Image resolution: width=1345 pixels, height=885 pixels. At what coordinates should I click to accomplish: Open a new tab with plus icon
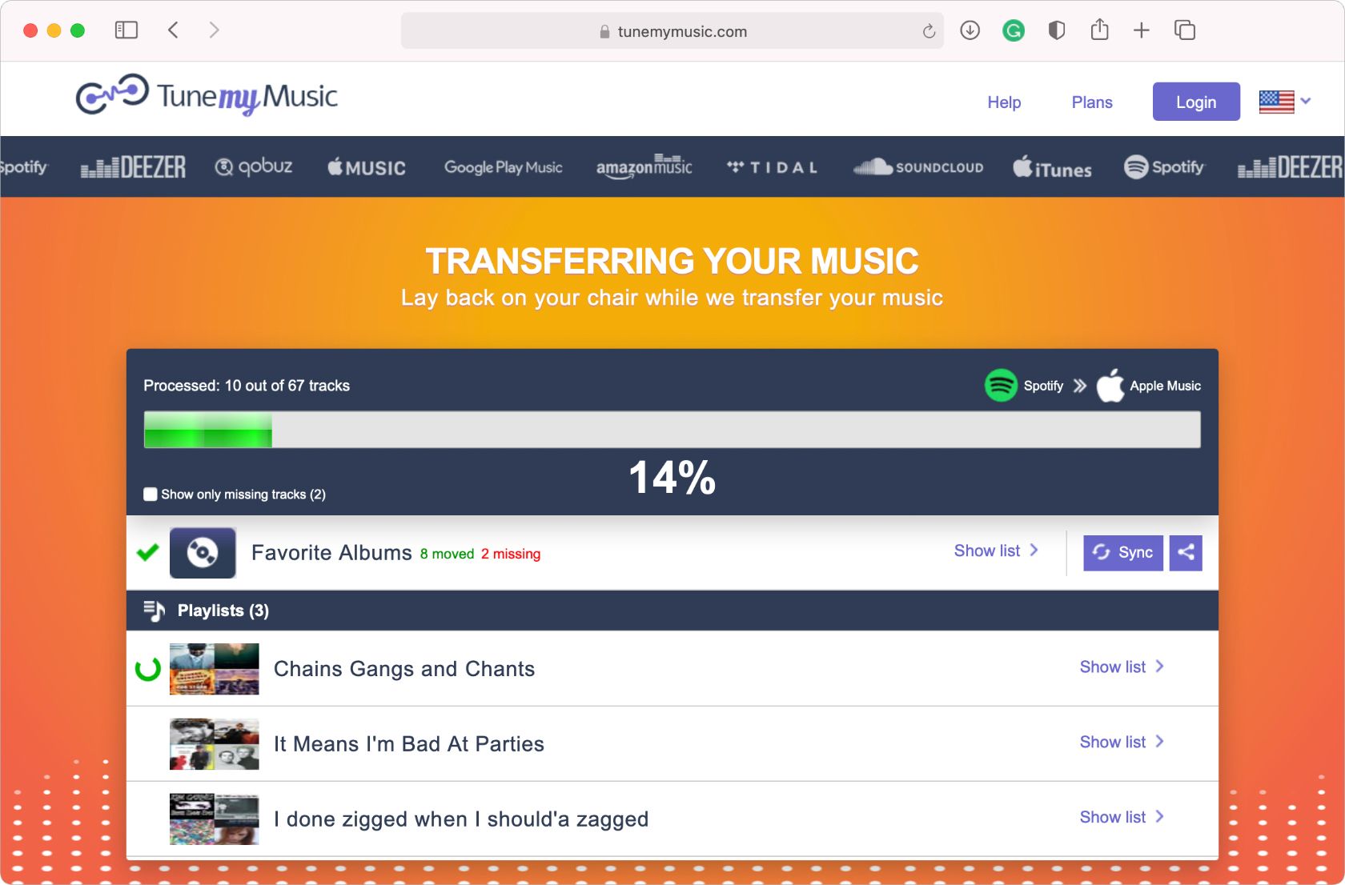click(1142, 30)
